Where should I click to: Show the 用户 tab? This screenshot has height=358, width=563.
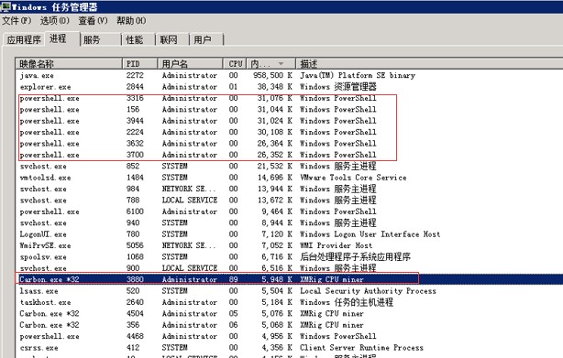[206, 39]
